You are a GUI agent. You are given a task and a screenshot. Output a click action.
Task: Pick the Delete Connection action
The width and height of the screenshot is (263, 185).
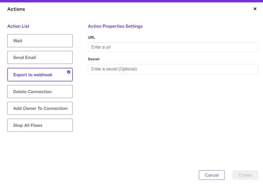click(x=40, y=92)
